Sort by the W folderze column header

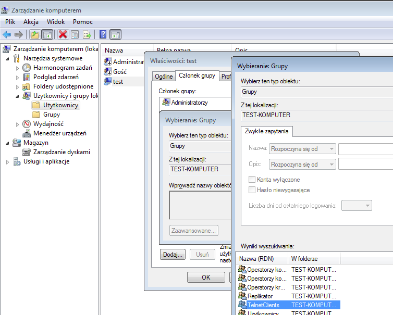click(x=314, y=258)
